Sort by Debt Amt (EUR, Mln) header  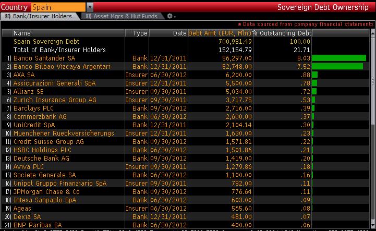220,33
